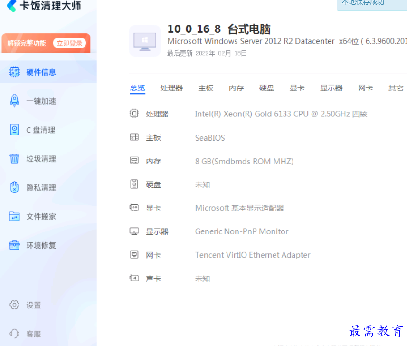Click the desktop computer thumbnail icon
The height and width of the screenshot is (346, 407).
click(144, 40)
